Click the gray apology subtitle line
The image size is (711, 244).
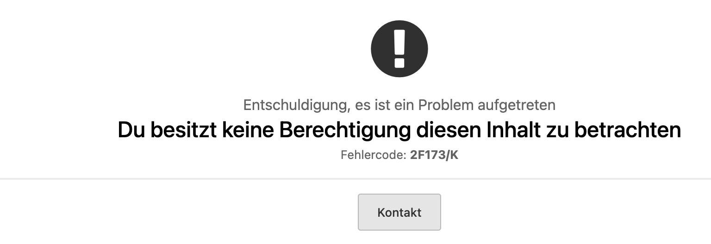click(399, 105)
